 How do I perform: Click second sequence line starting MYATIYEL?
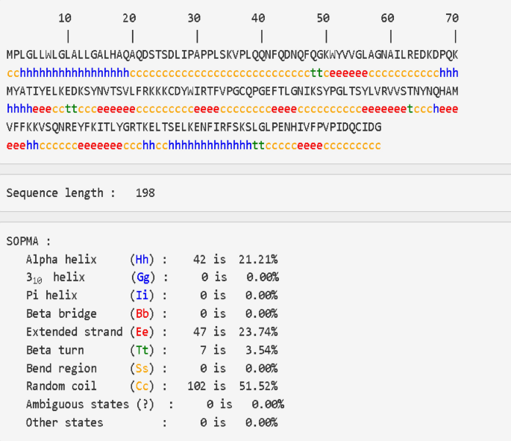coord(232,91)
